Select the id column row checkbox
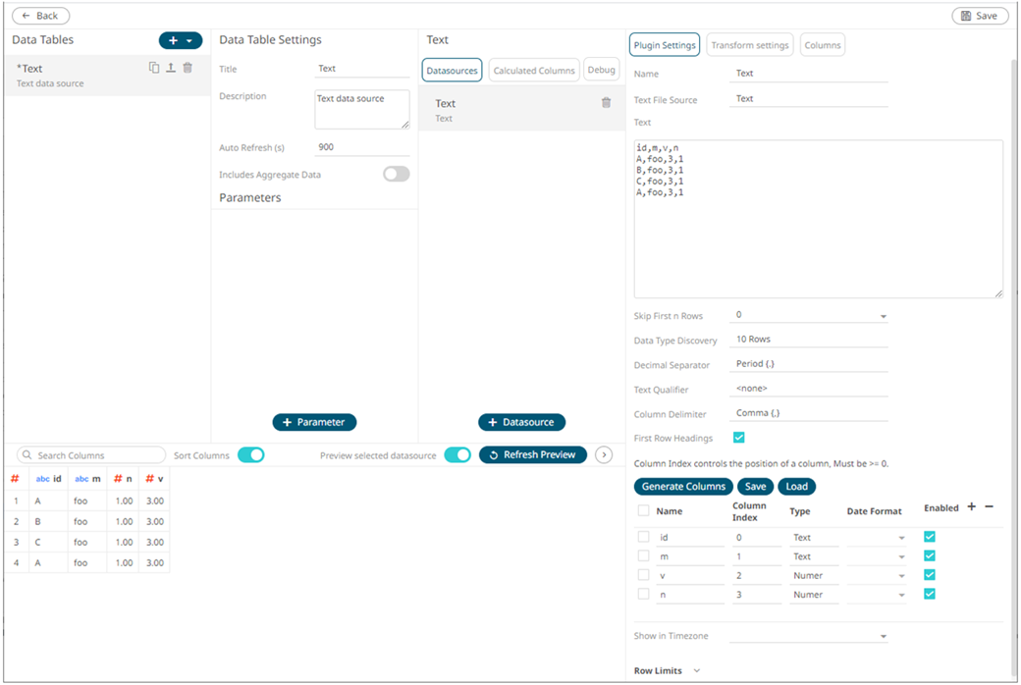 (x=643, y=537)
